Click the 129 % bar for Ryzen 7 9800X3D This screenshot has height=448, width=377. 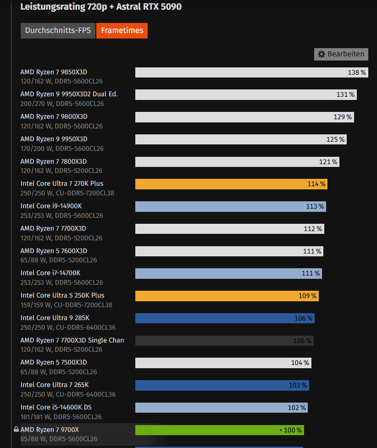point(244,117)
